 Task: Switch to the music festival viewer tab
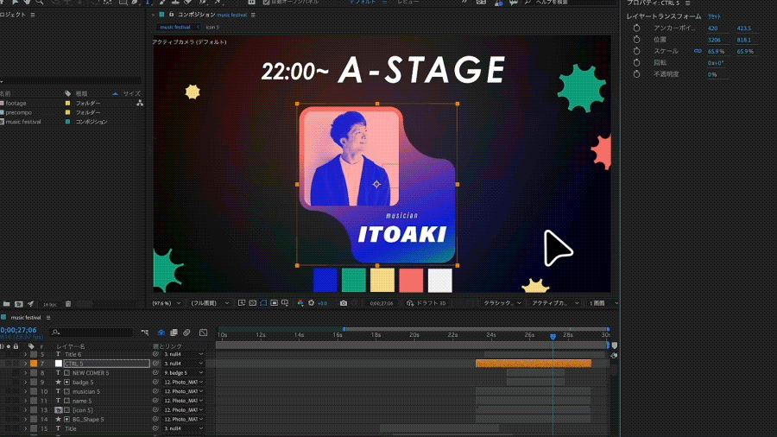tap(175, 28)
